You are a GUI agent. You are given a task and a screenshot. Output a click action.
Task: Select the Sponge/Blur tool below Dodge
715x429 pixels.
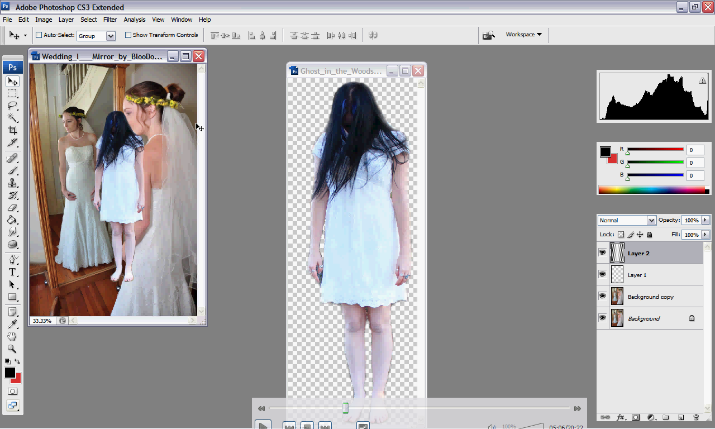pos(12,244)
